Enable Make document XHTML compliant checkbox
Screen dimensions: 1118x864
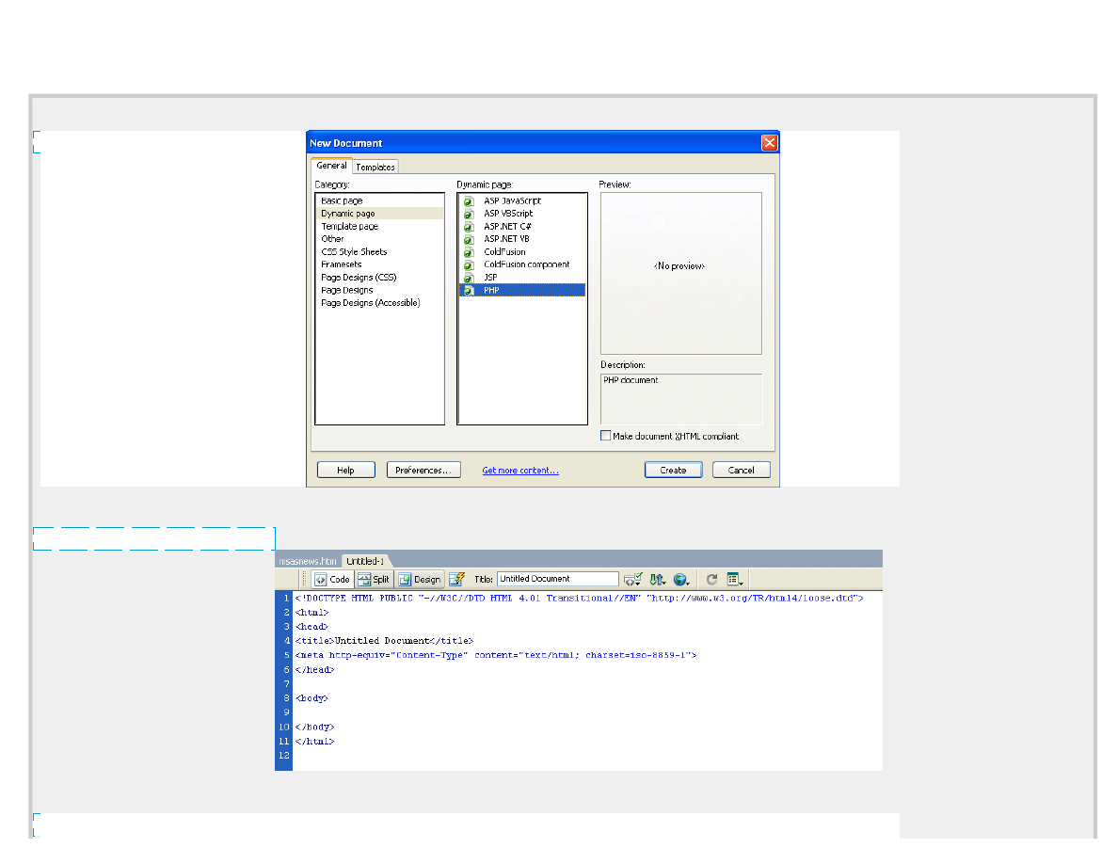coord(606,436)
